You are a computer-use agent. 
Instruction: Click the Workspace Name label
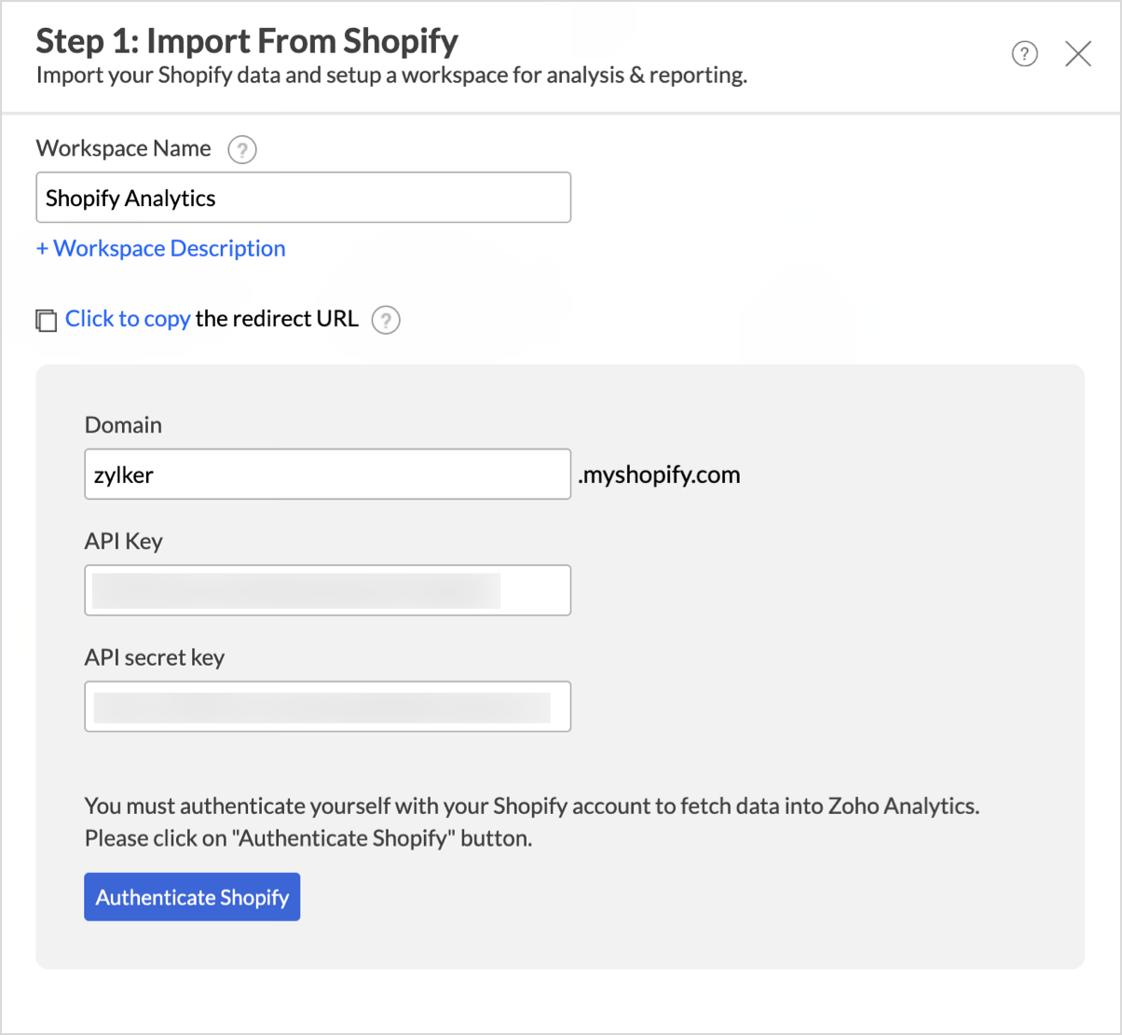(x=123, y=149)
